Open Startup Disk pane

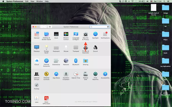(x=86, y=76)
